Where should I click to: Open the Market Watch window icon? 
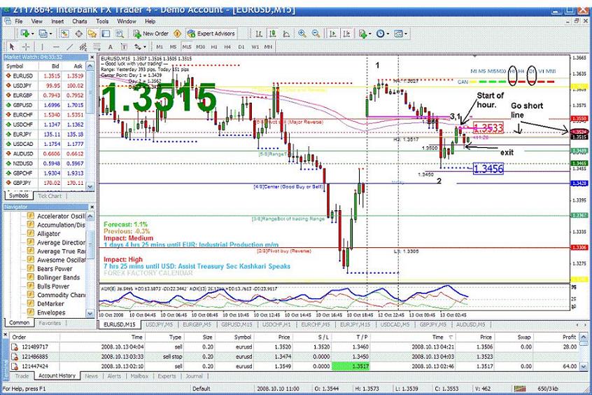[x=64, y=34]
